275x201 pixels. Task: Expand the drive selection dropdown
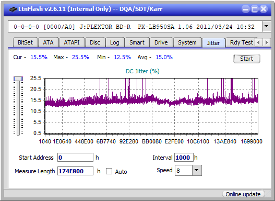tap(267, 27)
